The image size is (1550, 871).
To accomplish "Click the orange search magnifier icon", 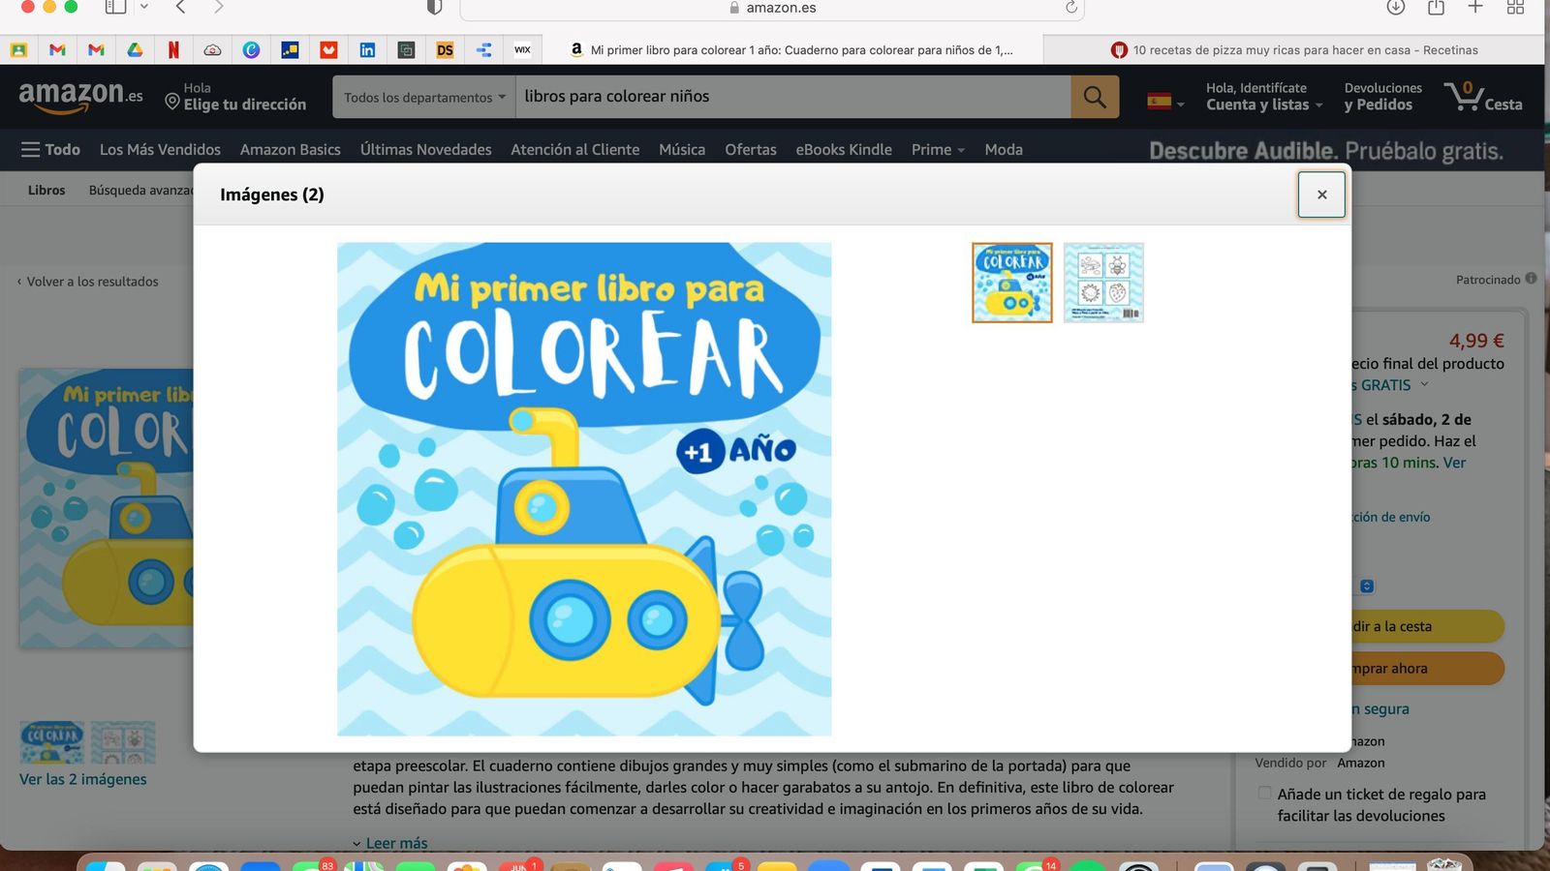I will pos(1094,96).
